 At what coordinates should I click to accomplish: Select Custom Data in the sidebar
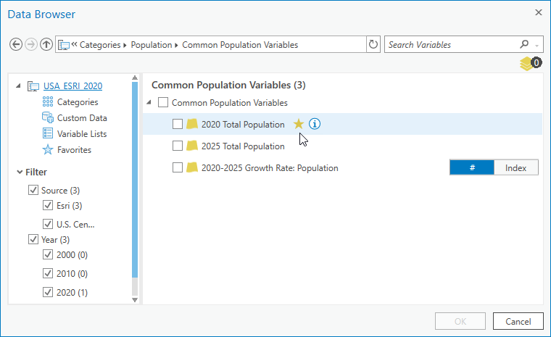click(x=82, y=118)
